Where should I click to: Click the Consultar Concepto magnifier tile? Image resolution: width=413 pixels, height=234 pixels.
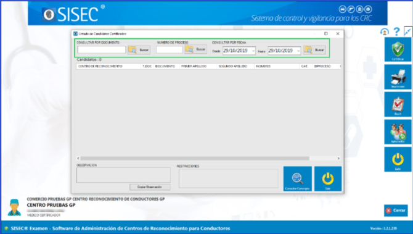click(x=297, y=178)
